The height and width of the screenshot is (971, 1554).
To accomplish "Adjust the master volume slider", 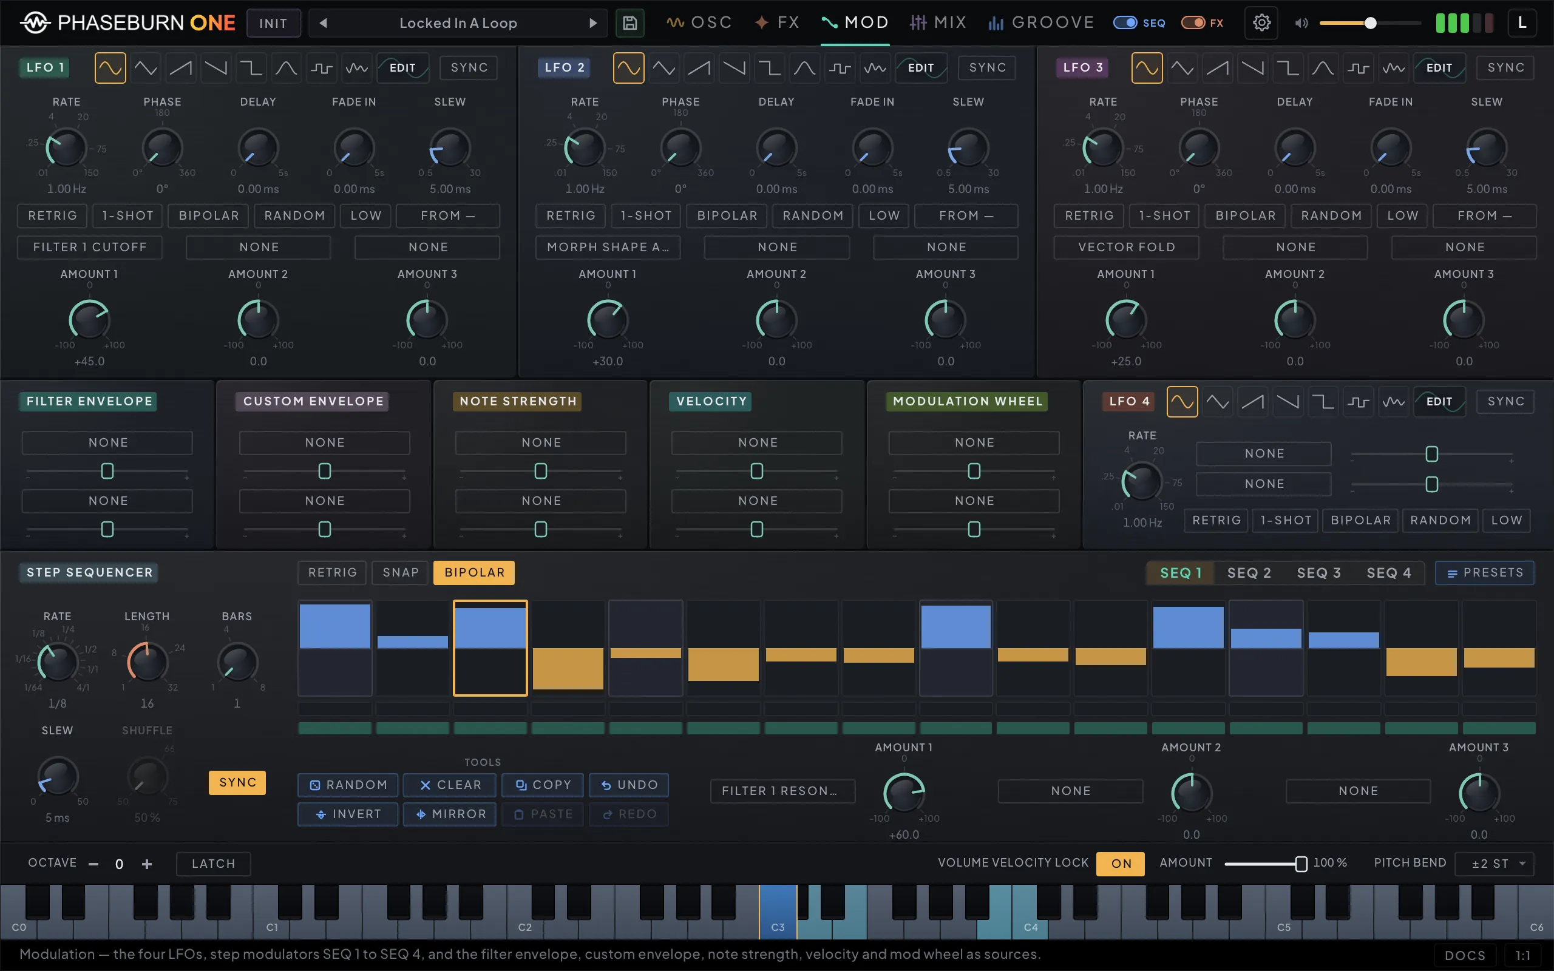I will click(1369, 23).
